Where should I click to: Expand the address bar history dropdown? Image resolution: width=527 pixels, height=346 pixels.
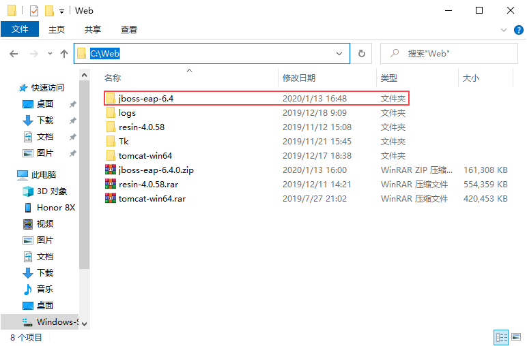[x=339, y=54]
